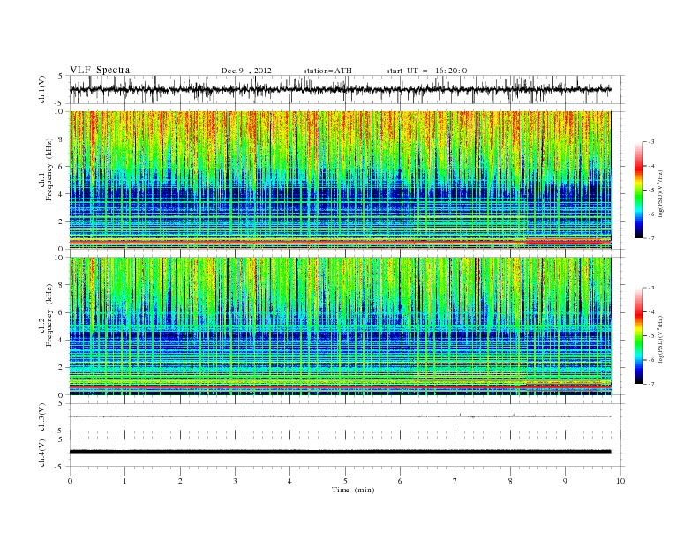Click the ch.3 flat waveform trace

coord(340,416)
